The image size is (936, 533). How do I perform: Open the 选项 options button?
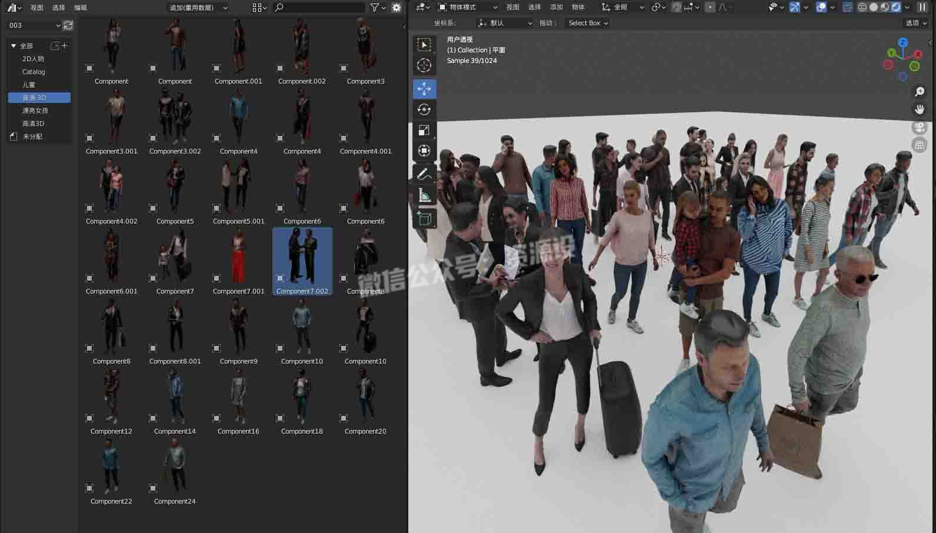(915, 23)
